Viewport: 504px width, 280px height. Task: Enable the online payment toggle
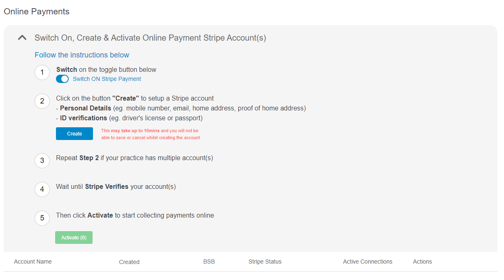click(62, 78)
